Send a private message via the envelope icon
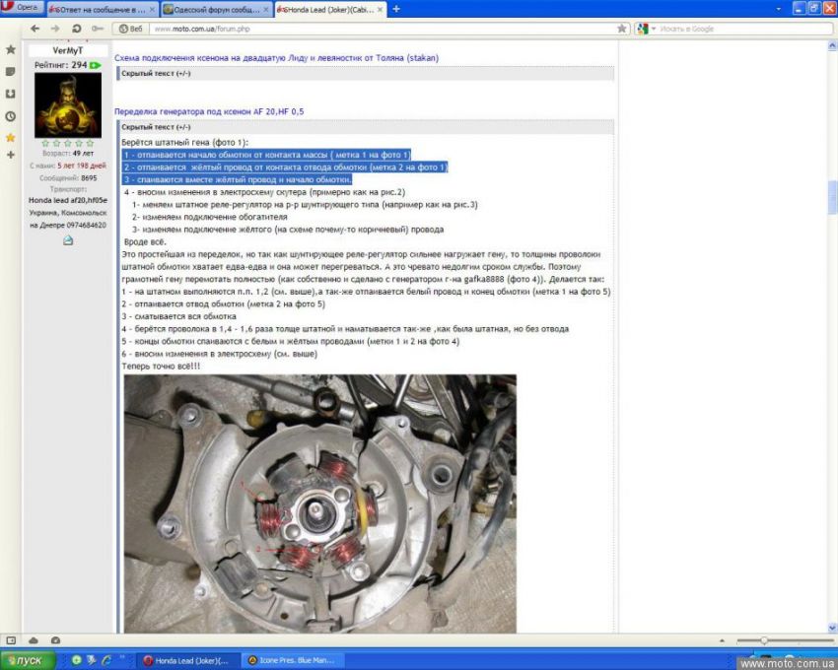 click(x=68, y=241)
